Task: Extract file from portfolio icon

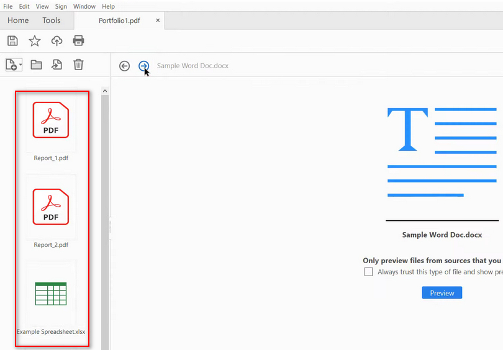Action: point(57,65)
